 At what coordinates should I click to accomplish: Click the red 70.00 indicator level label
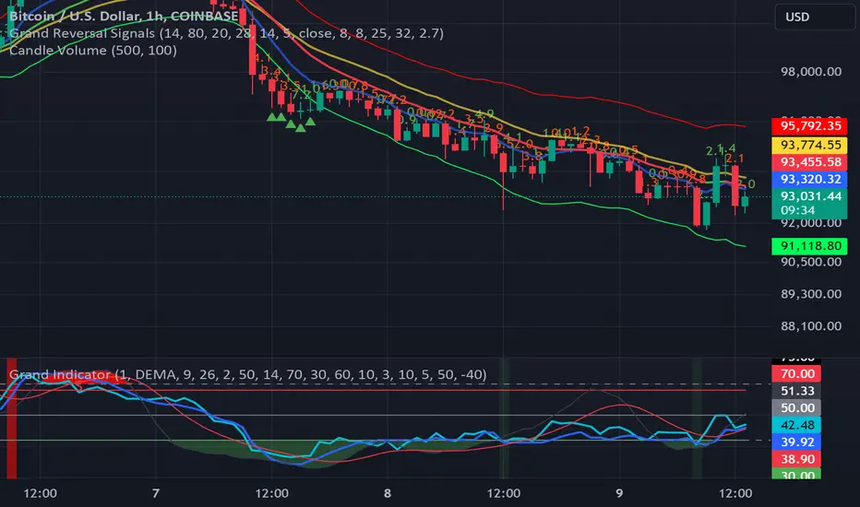click(796, 374)
